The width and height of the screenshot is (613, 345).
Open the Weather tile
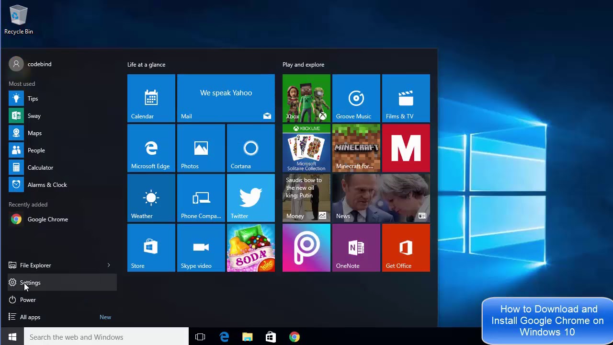(x=151, y=198)
